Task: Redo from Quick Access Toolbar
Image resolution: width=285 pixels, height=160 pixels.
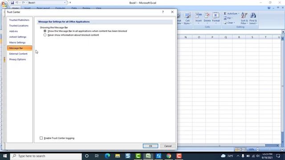Action: point(23,3)
